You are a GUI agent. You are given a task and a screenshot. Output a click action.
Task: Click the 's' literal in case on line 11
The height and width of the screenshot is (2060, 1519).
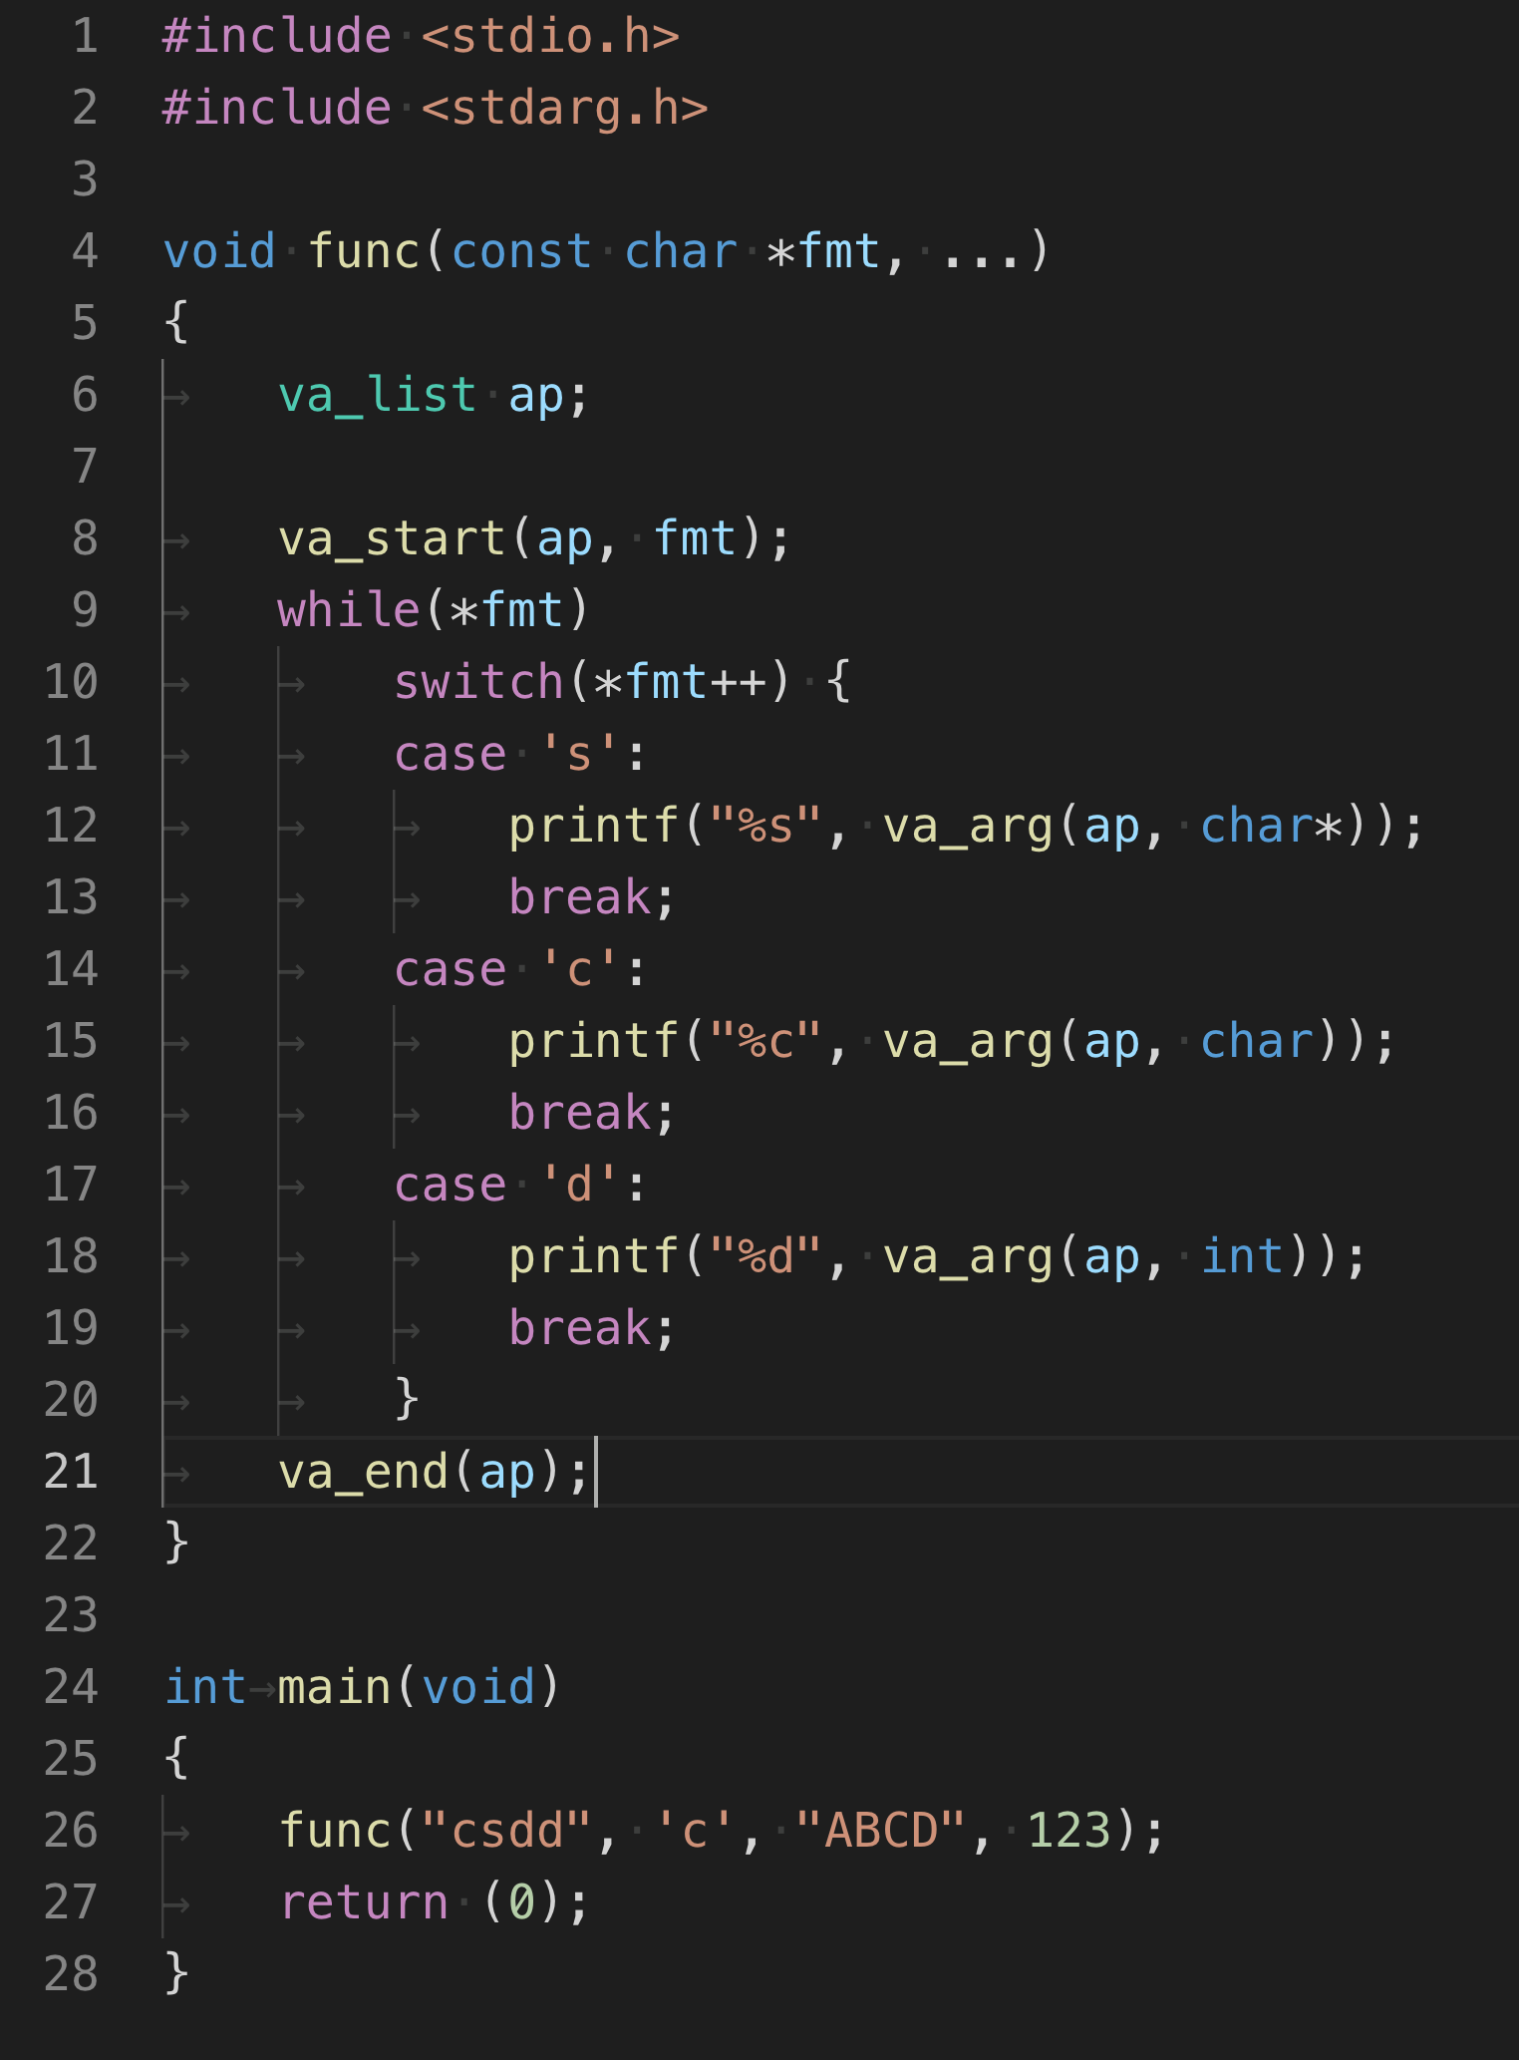click(579, 755)
